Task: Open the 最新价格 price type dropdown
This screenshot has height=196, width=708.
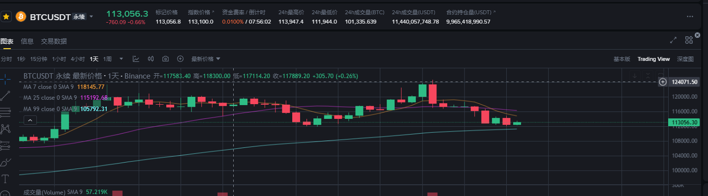Action: point(206,59)
